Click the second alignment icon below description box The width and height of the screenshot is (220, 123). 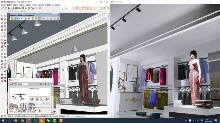(x=37, y=99)
